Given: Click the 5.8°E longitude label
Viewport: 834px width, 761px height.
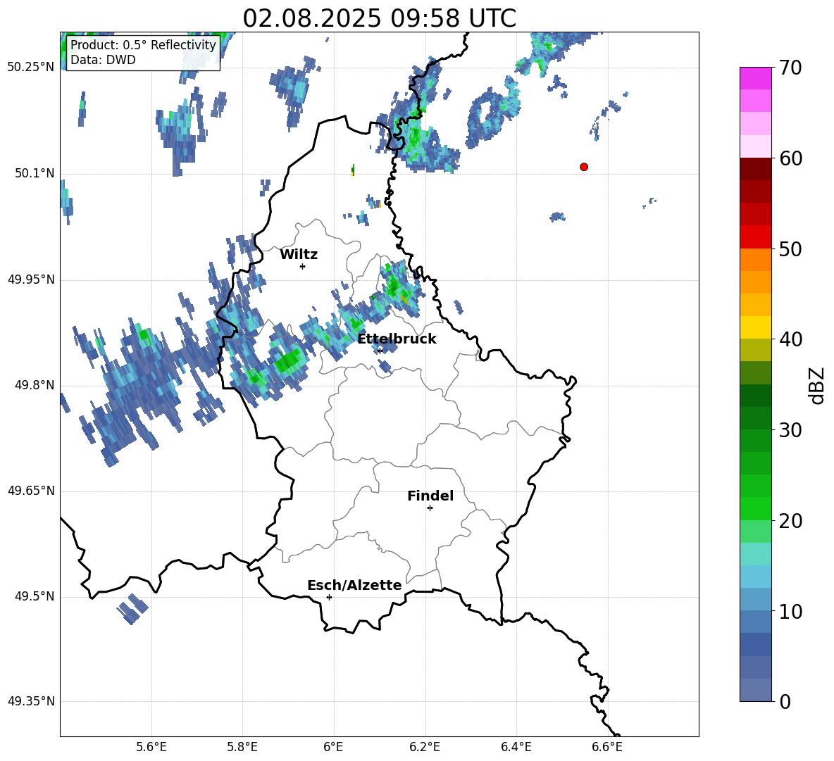Looking at the screenshot, I should 242,747.
